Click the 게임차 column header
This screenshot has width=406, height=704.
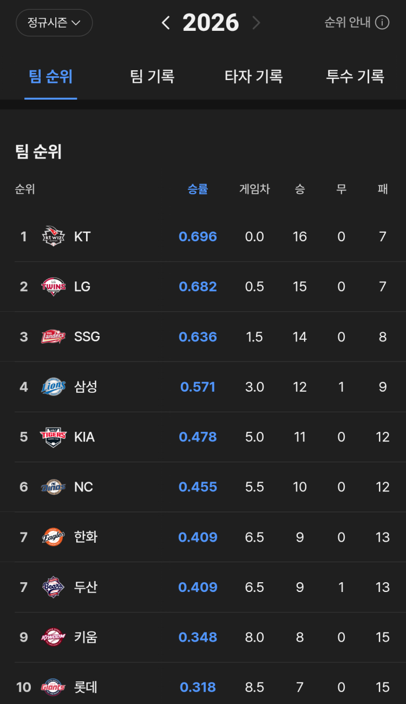coord(254,189)
